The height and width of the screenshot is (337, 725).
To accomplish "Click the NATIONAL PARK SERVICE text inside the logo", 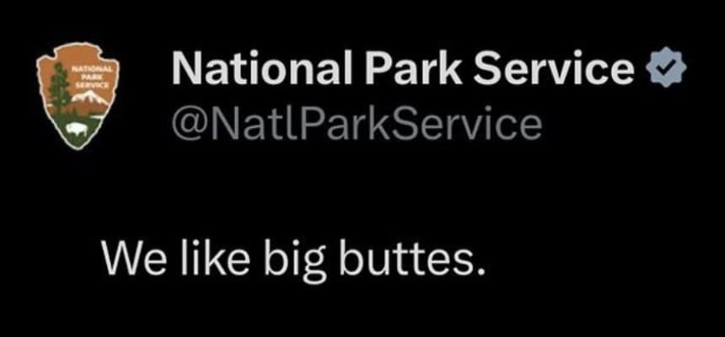I will [x=91, y=77].
